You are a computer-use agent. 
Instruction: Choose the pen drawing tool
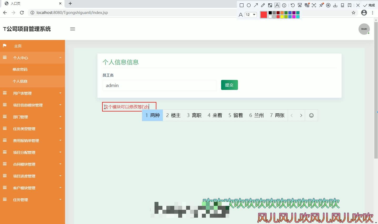(x=263, y=5)
